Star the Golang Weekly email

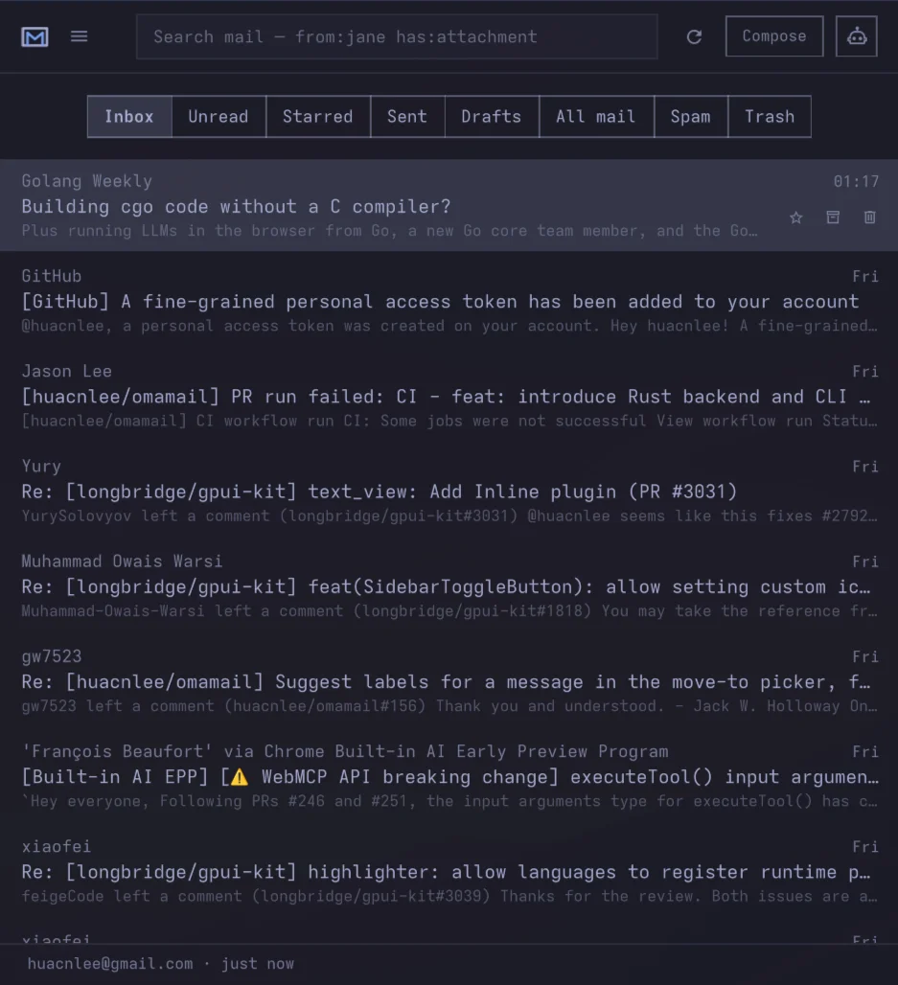796,218
